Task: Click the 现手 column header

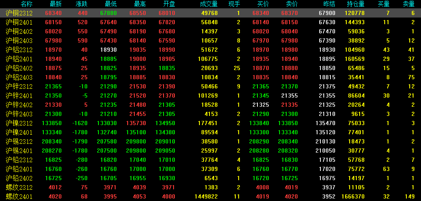Action: point(234,4)
